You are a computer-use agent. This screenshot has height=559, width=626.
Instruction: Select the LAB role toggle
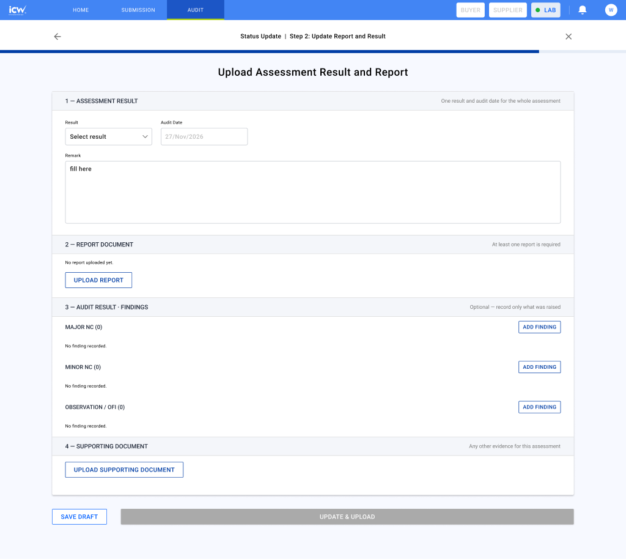click(546, 10)
